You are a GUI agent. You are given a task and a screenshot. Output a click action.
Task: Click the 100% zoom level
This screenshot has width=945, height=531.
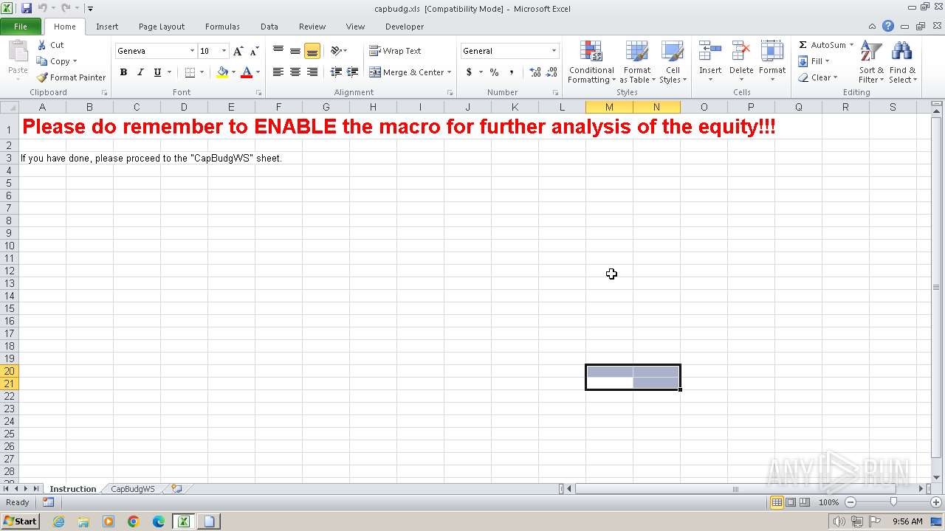[828, 502]
